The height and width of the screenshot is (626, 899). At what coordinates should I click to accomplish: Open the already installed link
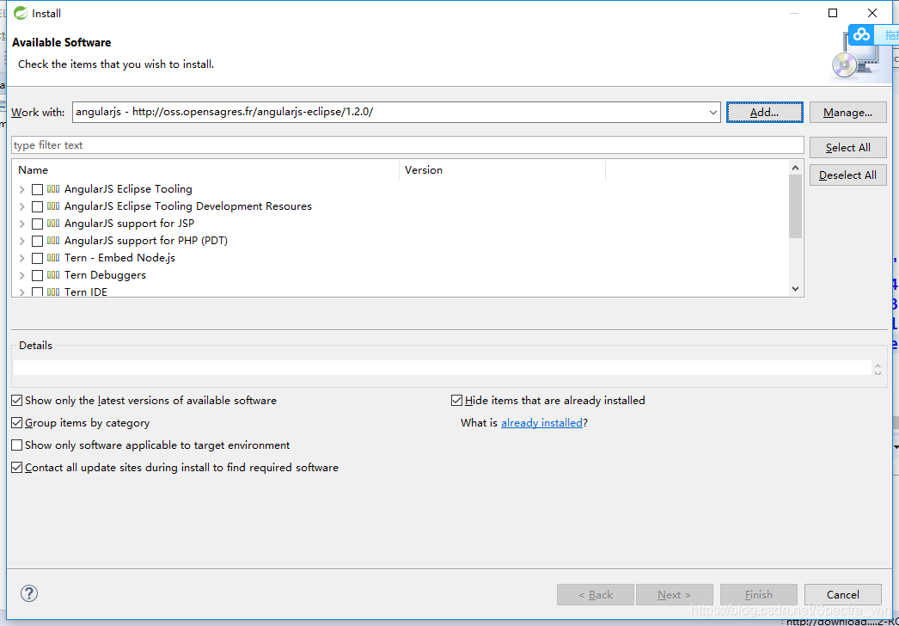(x=541, y=423)
